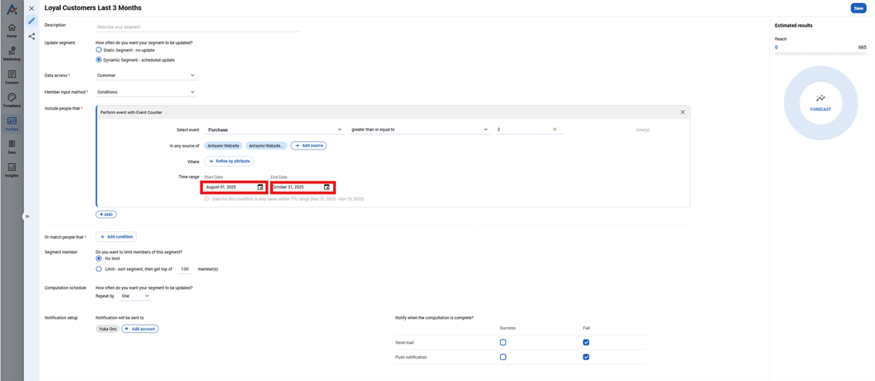Select the Profiles sidebar section

click(x=12, y=123)
